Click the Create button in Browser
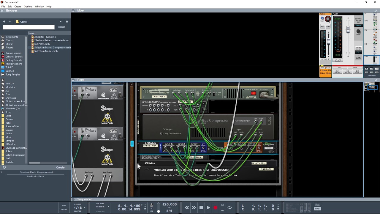This screenshot has height=214, width=380. [60, 167]
